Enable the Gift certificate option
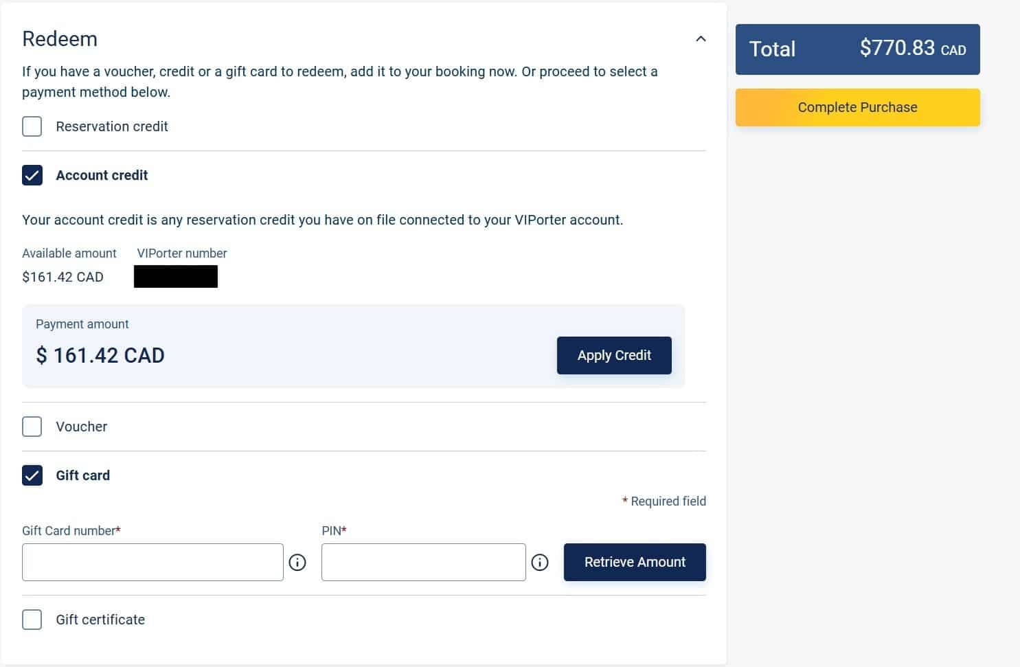 (32, 620)
